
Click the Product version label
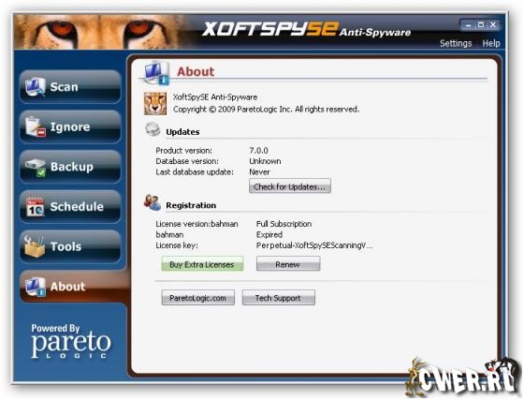(x=183, y=151)
